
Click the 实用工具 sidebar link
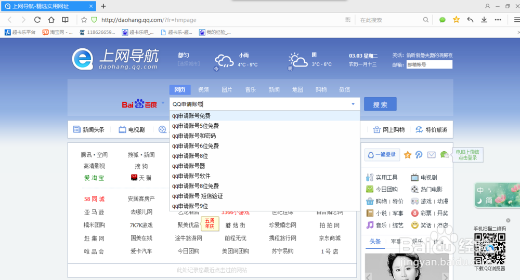(382, 178)
